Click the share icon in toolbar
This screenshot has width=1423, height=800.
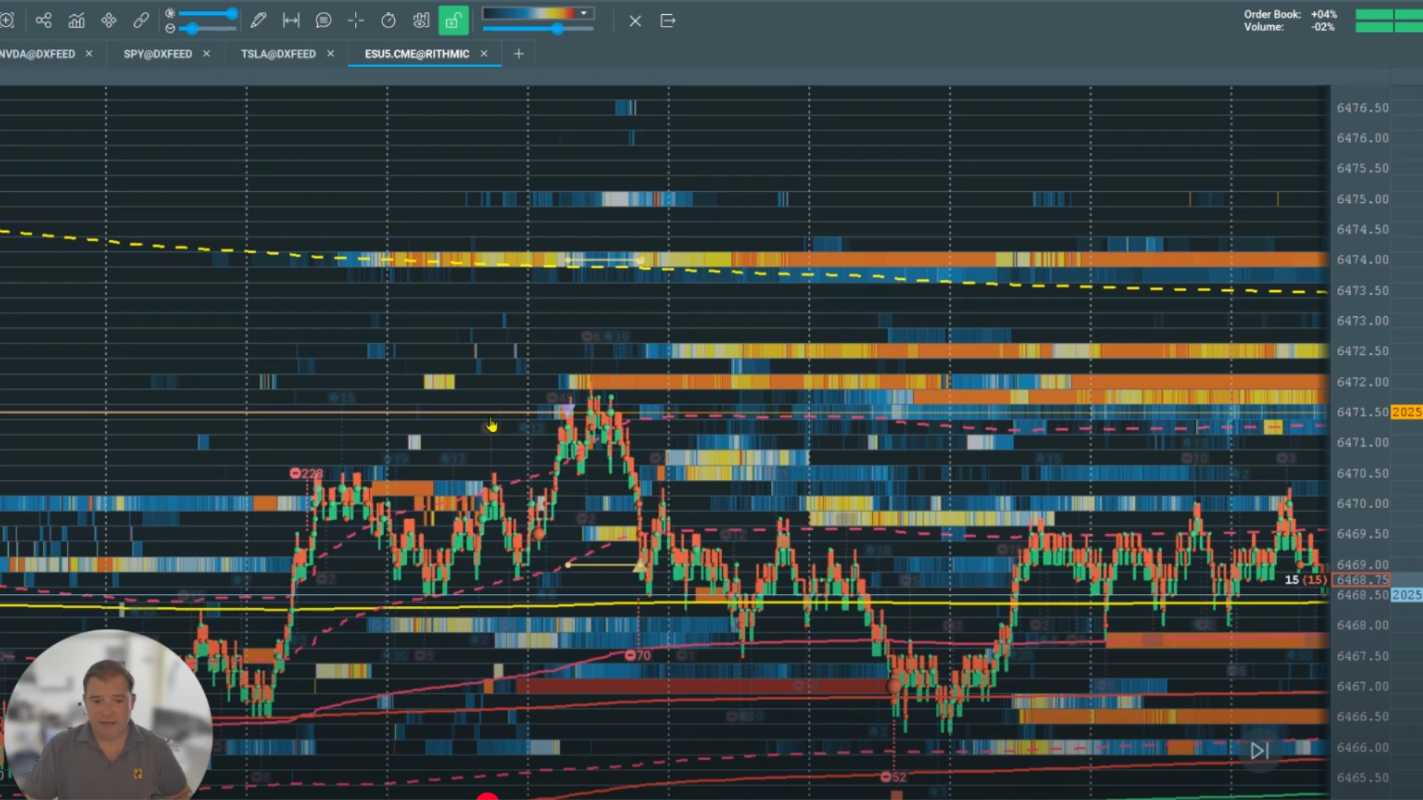click(44, 21)
